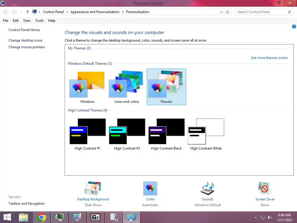Expand the arrow after Control Panel breadcrumb

(67, 12)
